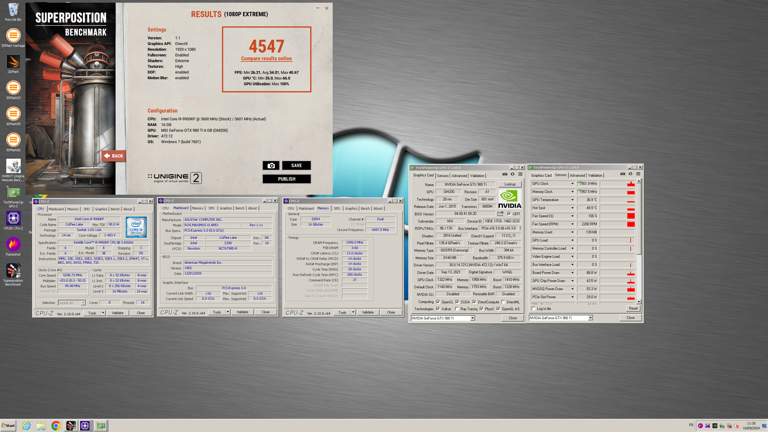Click Internet Explorer in the taskbar
Viewport: 768px width, 432px height.
pyautogui.click(x=26, y=425)
